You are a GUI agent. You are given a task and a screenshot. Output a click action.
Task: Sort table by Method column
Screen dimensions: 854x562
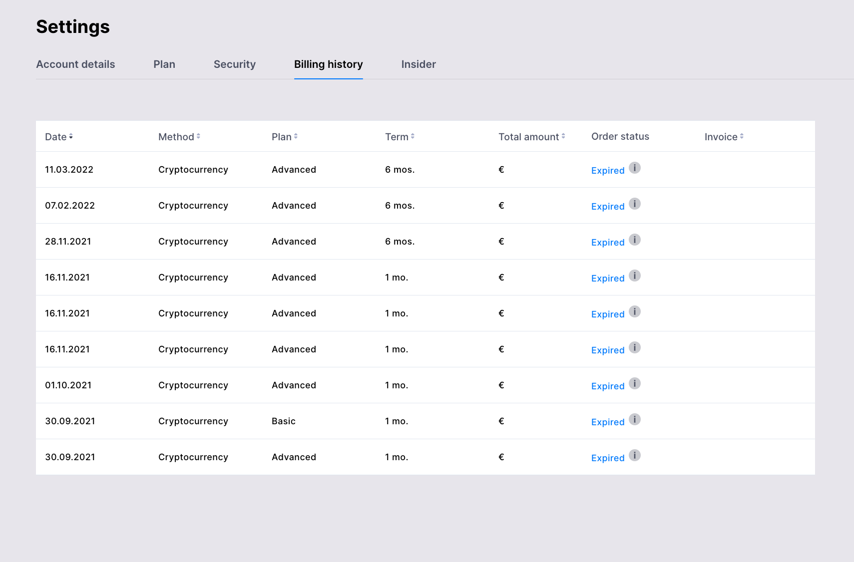[179, 137]
